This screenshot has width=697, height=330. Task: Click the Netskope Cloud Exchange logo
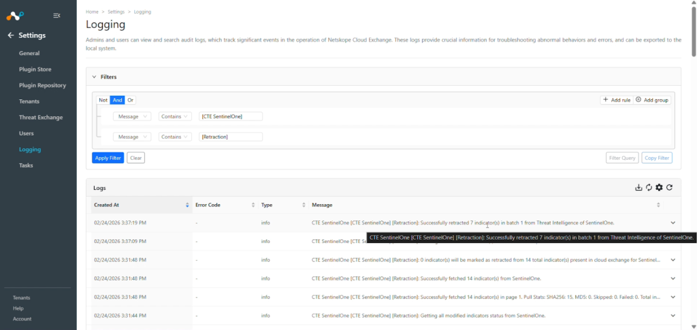[x=15, y=16]
